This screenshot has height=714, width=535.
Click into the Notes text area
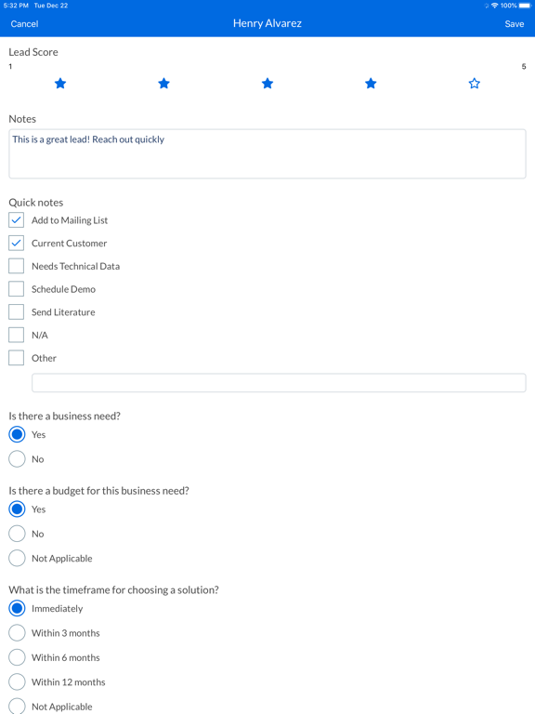267,154
